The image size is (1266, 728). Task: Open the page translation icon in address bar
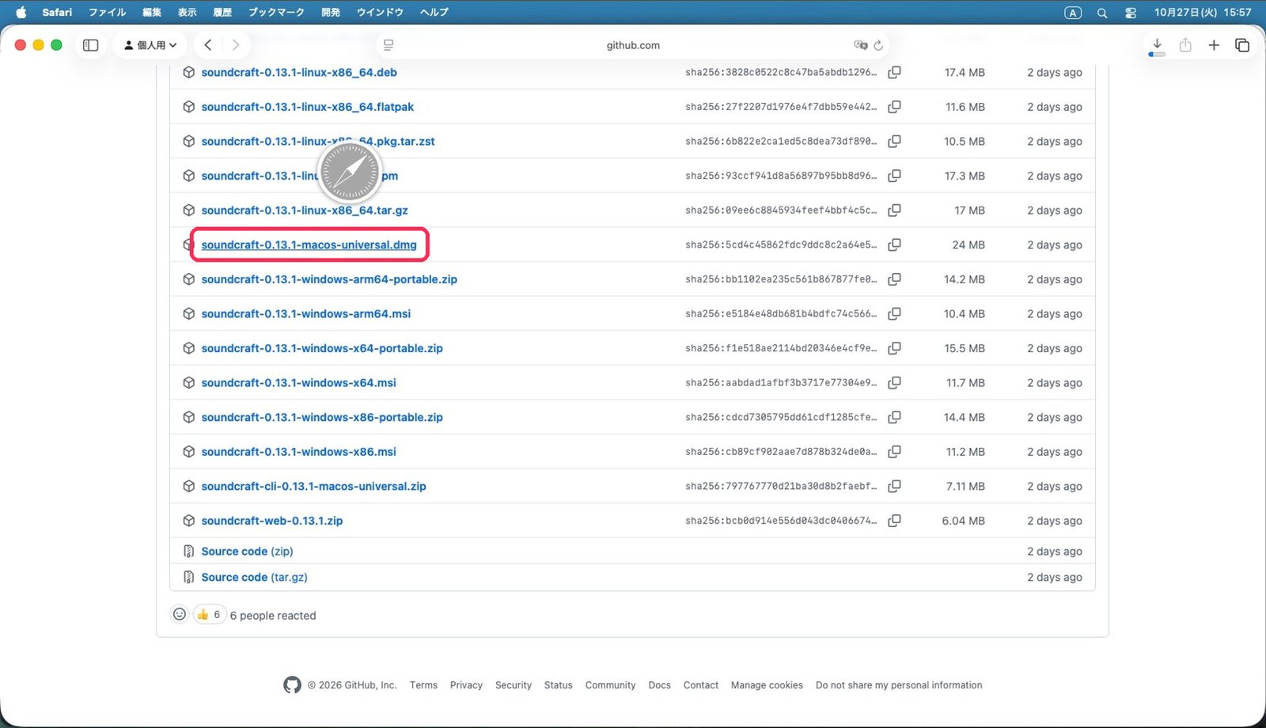click(861, 45)
